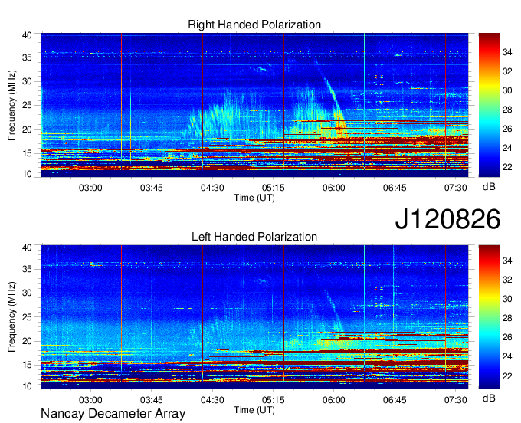This screenshot has height=423, width=521.
Task: Select "05:15" time tick on Right Handed plot
Action: tap(273, 188)
